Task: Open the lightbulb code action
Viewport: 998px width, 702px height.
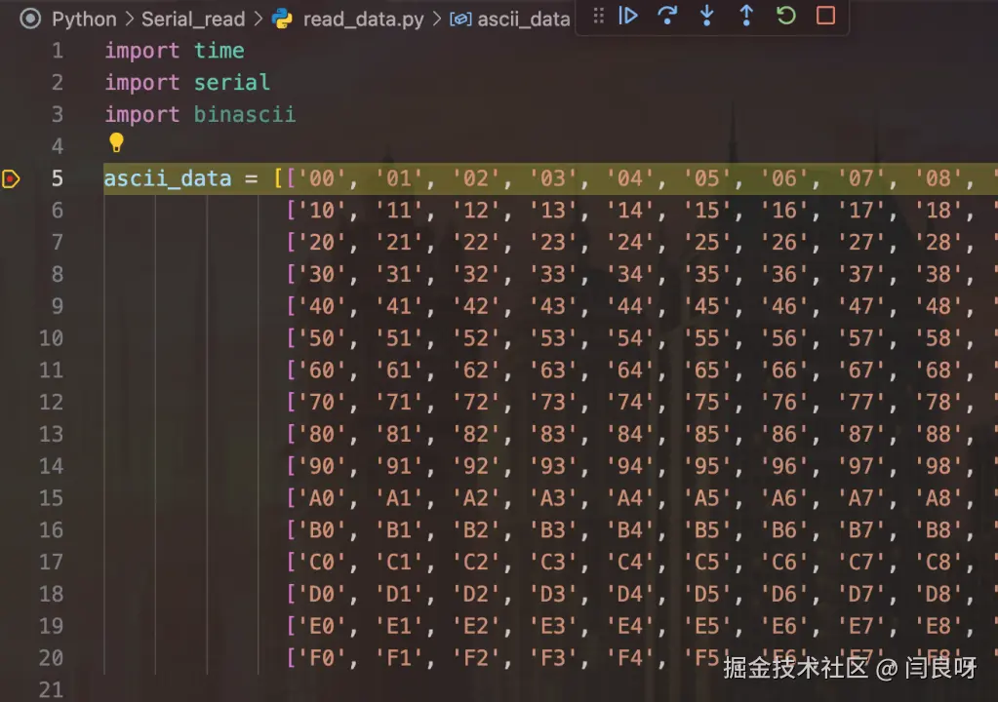Action: (116, 142)
